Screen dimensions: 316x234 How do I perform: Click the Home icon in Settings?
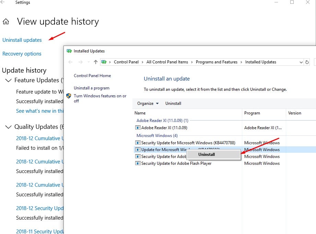(x=6, y=22)
